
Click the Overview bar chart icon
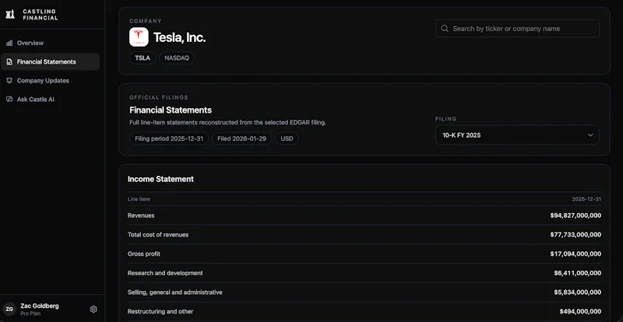[9, 43]
